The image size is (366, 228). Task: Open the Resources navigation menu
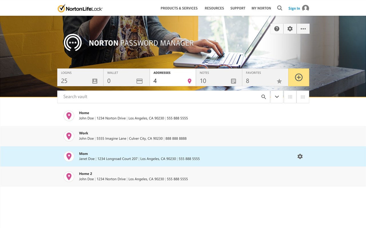tap(214, 8)
